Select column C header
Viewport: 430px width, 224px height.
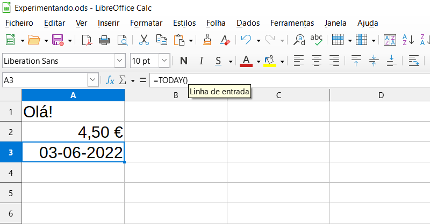(x=278, y=95)
